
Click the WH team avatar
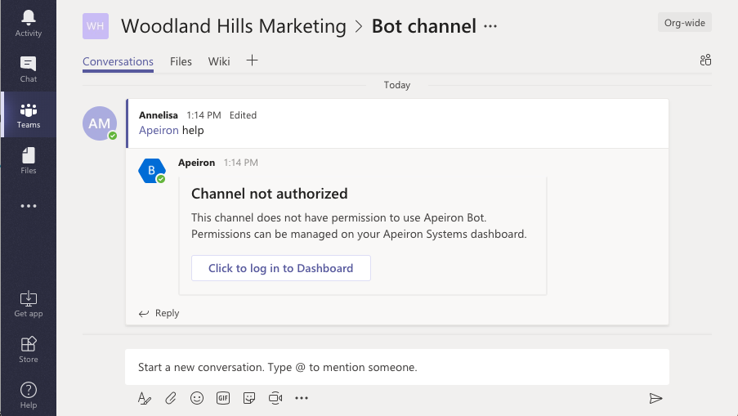tap(96, 26)
